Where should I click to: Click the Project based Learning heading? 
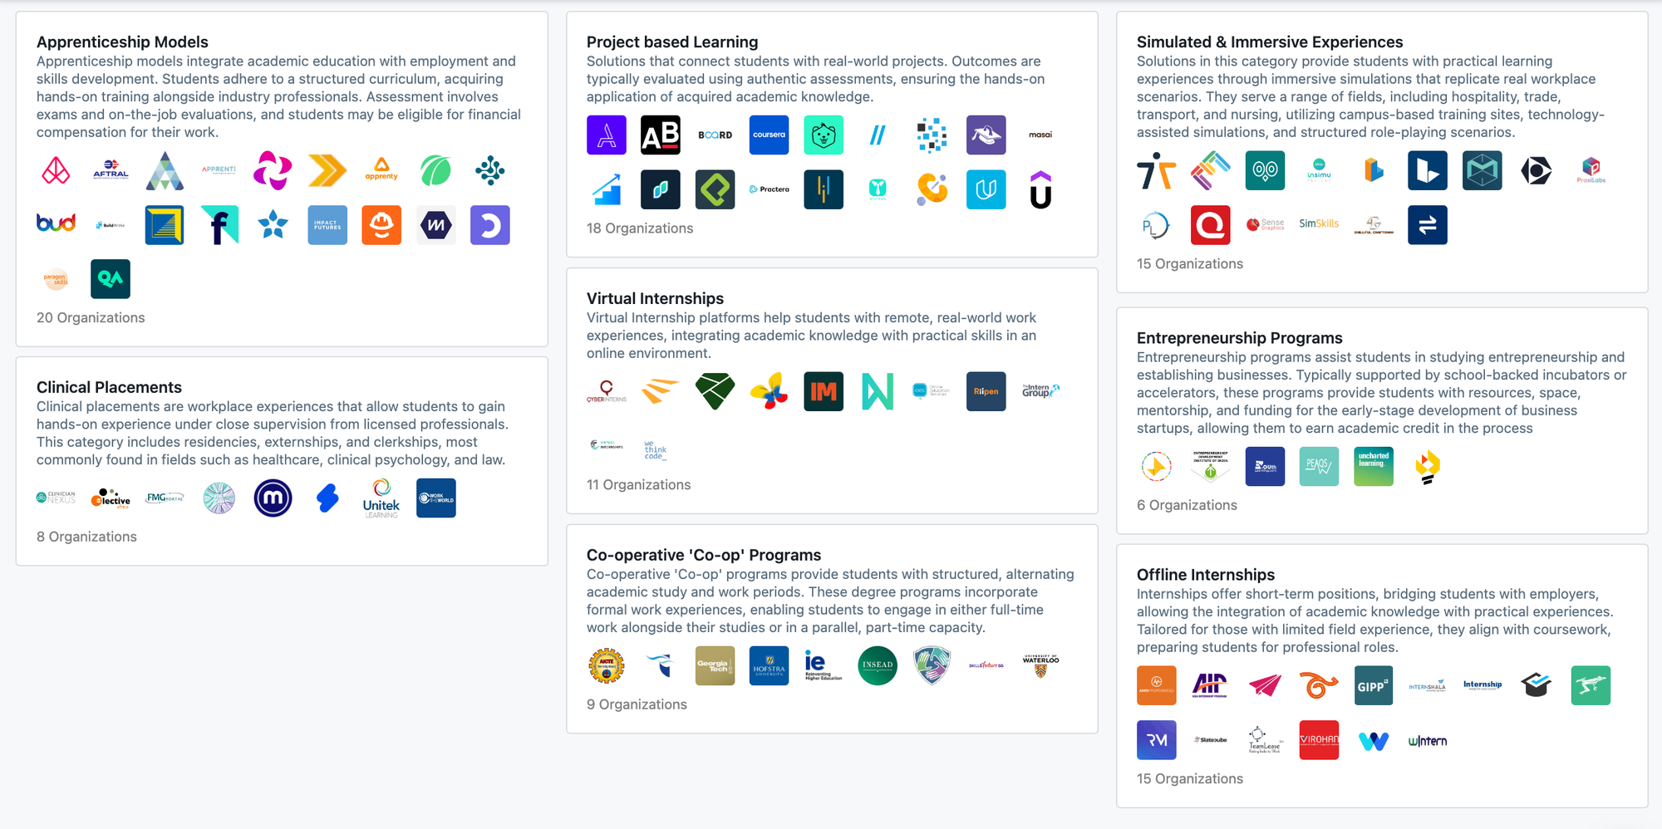tap(672, 42)
